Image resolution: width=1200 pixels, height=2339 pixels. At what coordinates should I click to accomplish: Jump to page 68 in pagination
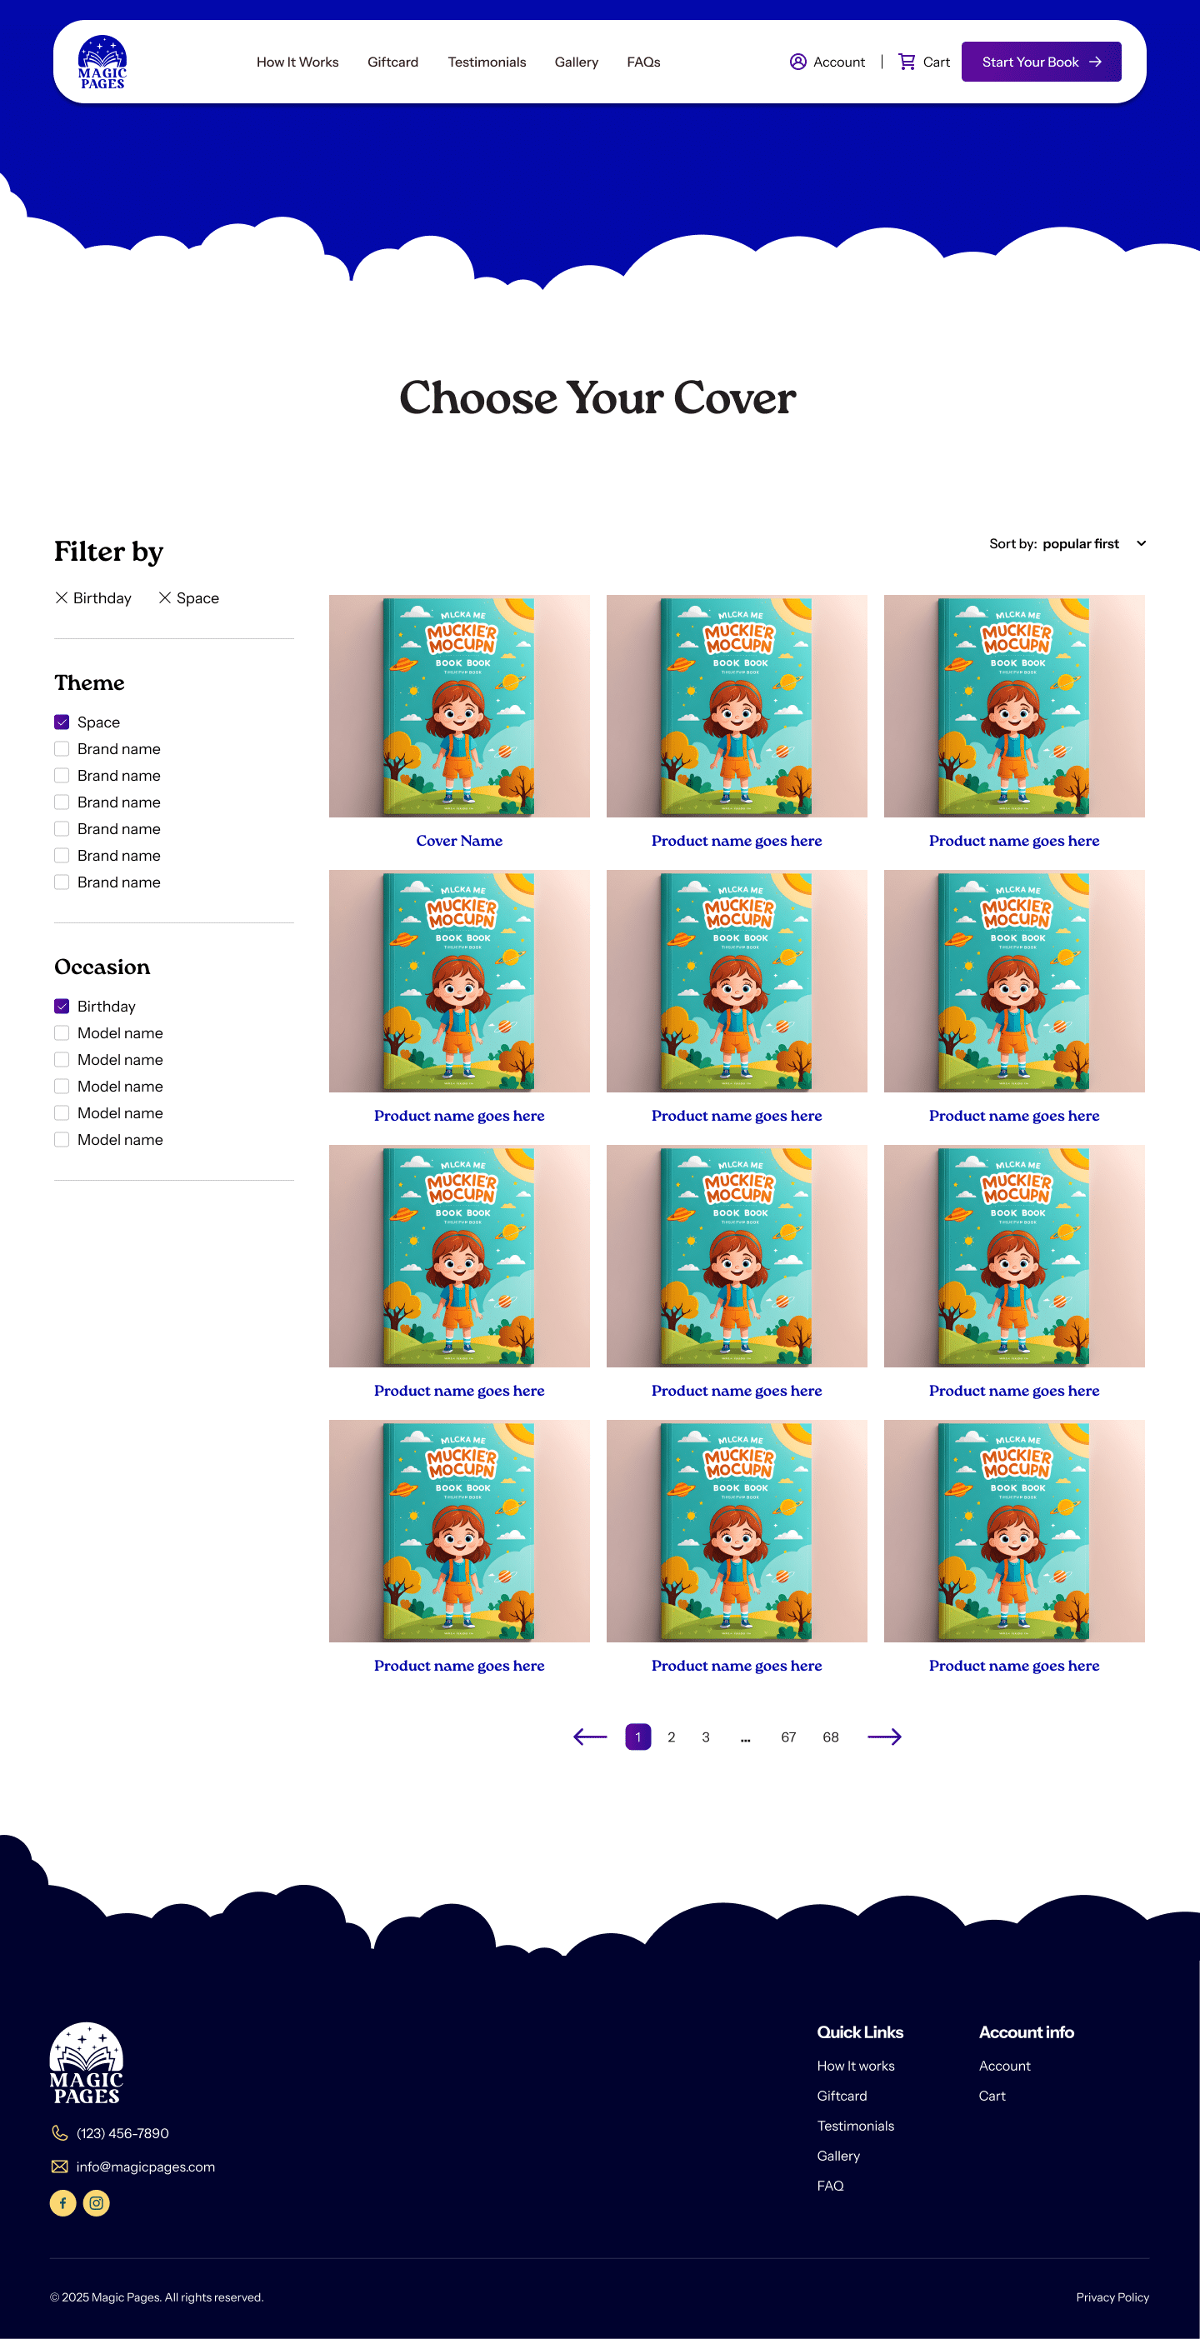click(x=830, y=1737)
